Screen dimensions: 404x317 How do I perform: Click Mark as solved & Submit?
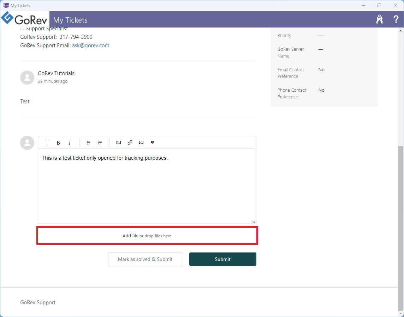click(x=145, y=259)
